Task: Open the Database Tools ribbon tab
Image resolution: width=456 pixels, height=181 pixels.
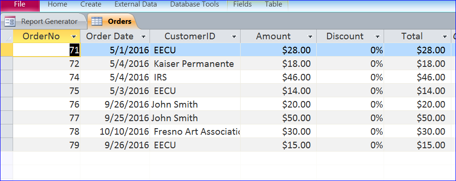Action: pos(194,4)
